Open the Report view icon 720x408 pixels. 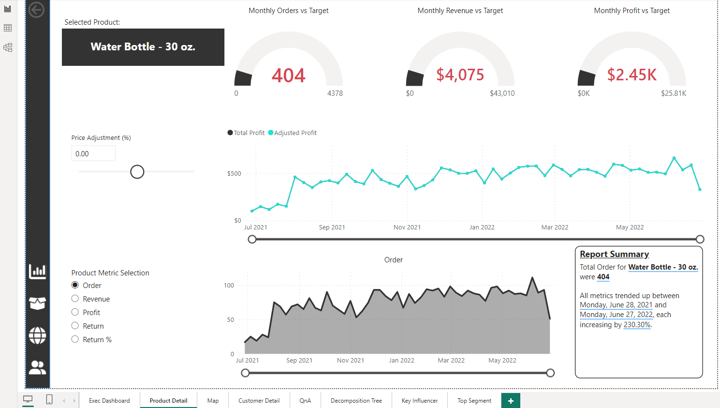pos(8,9)
